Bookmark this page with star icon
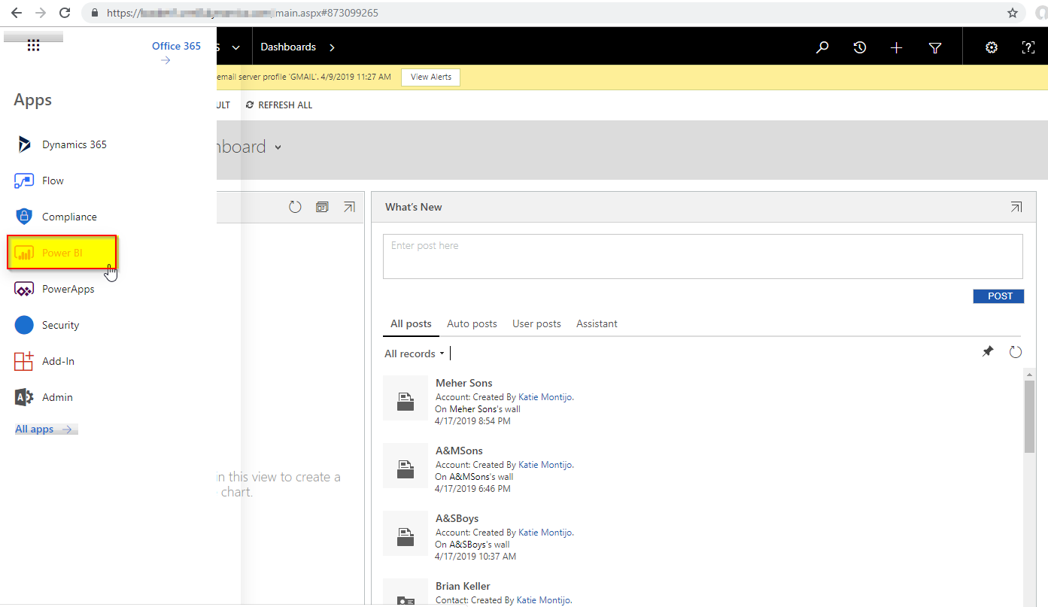Viewport: 1048px width, 607px height. (1013, 13)
